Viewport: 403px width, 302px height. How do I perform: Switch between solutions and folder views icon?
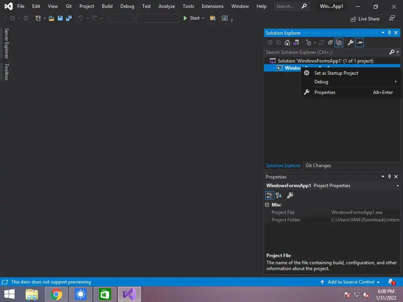[x=296, y=42]
